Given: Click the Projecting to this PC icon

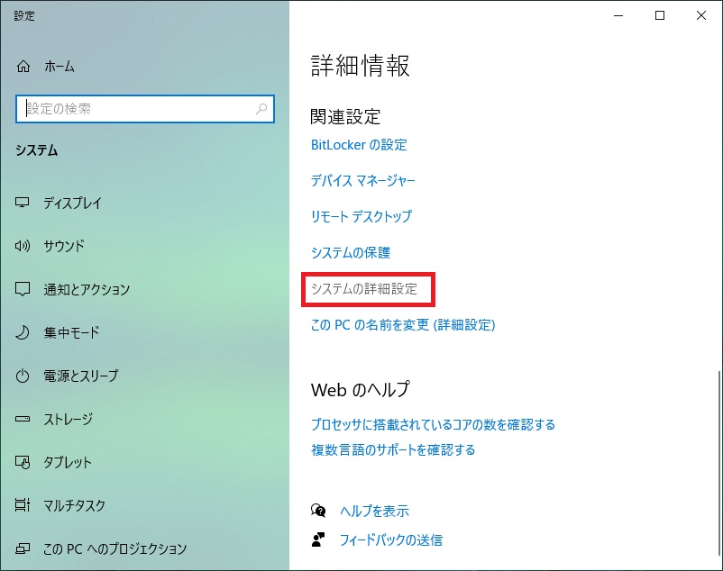Looking at the screenshot, I should [23, 548].
